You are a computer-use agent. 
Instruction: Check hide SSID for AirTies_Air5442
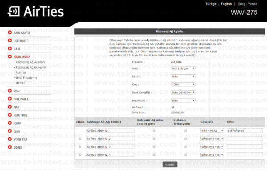pos(154,131)
